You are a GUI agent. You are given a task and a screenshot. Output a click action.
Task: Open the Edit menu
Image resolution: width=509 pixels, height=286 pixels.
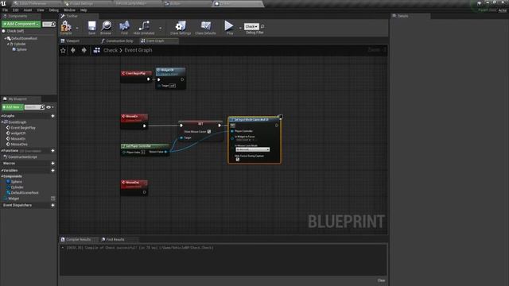(16, 10)
